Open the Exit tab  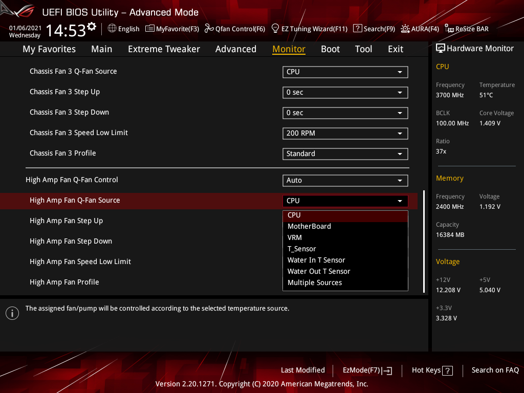(x=396, y=49)
